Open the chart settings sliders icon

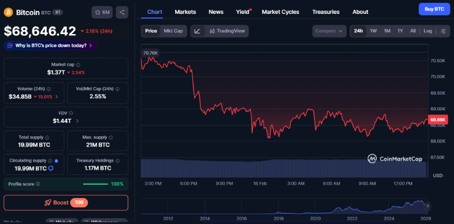(444, 31)
